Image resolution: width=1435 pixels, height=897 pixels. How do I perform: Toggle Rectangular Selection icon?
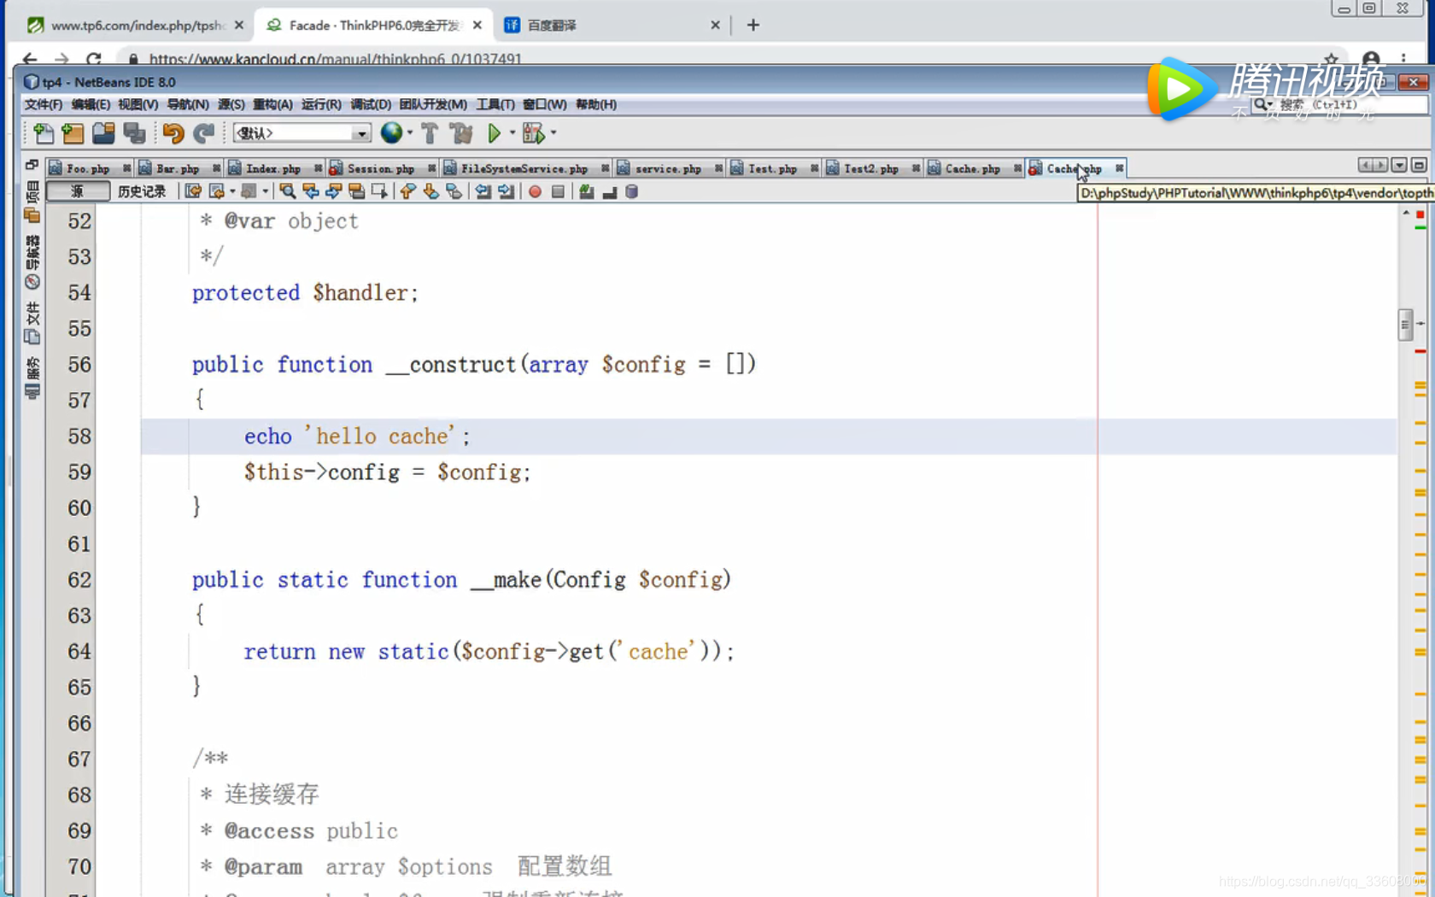click(378, 191)
